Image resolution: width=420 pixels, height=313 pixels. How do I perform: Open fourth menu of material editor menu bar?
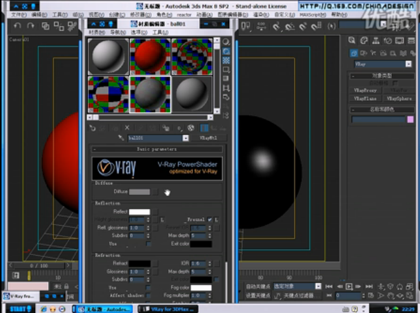pos(160,33)
